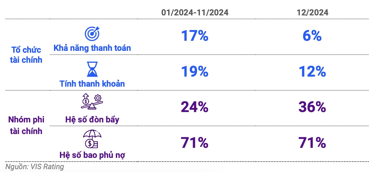Click the 36% value in 12/2024 column
369x172 pixels.
[x=312, y=107]
